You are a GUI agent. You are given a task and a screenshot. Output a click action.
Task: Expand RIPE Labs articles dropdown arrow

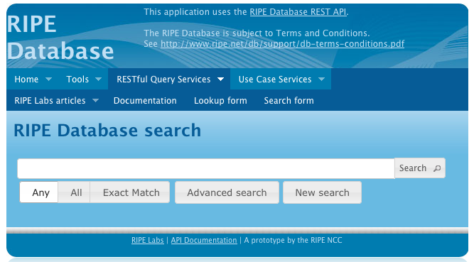click(x=95, y=100)
